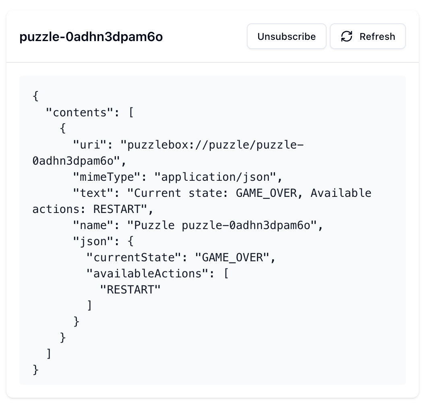Click inside the gray code block panel
The height and width of the screenshot is (405, 426).
coord(212,229)
